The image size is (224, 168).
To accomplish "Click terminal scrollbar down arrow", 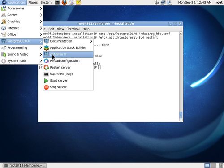I will 181,120.
